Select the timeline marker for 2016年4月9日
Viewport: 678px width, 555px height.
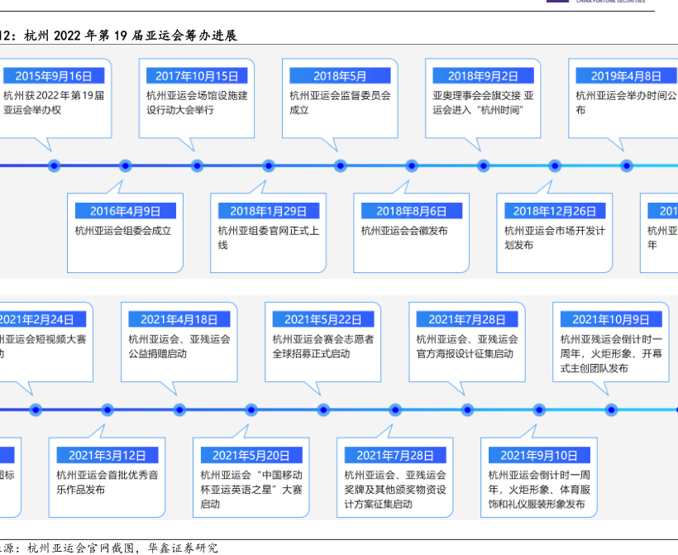pos(126,165)
